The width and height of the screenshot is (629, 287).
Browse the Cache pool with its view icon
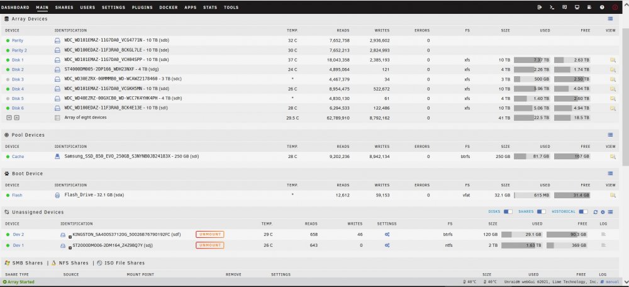[x=613, y=157]
